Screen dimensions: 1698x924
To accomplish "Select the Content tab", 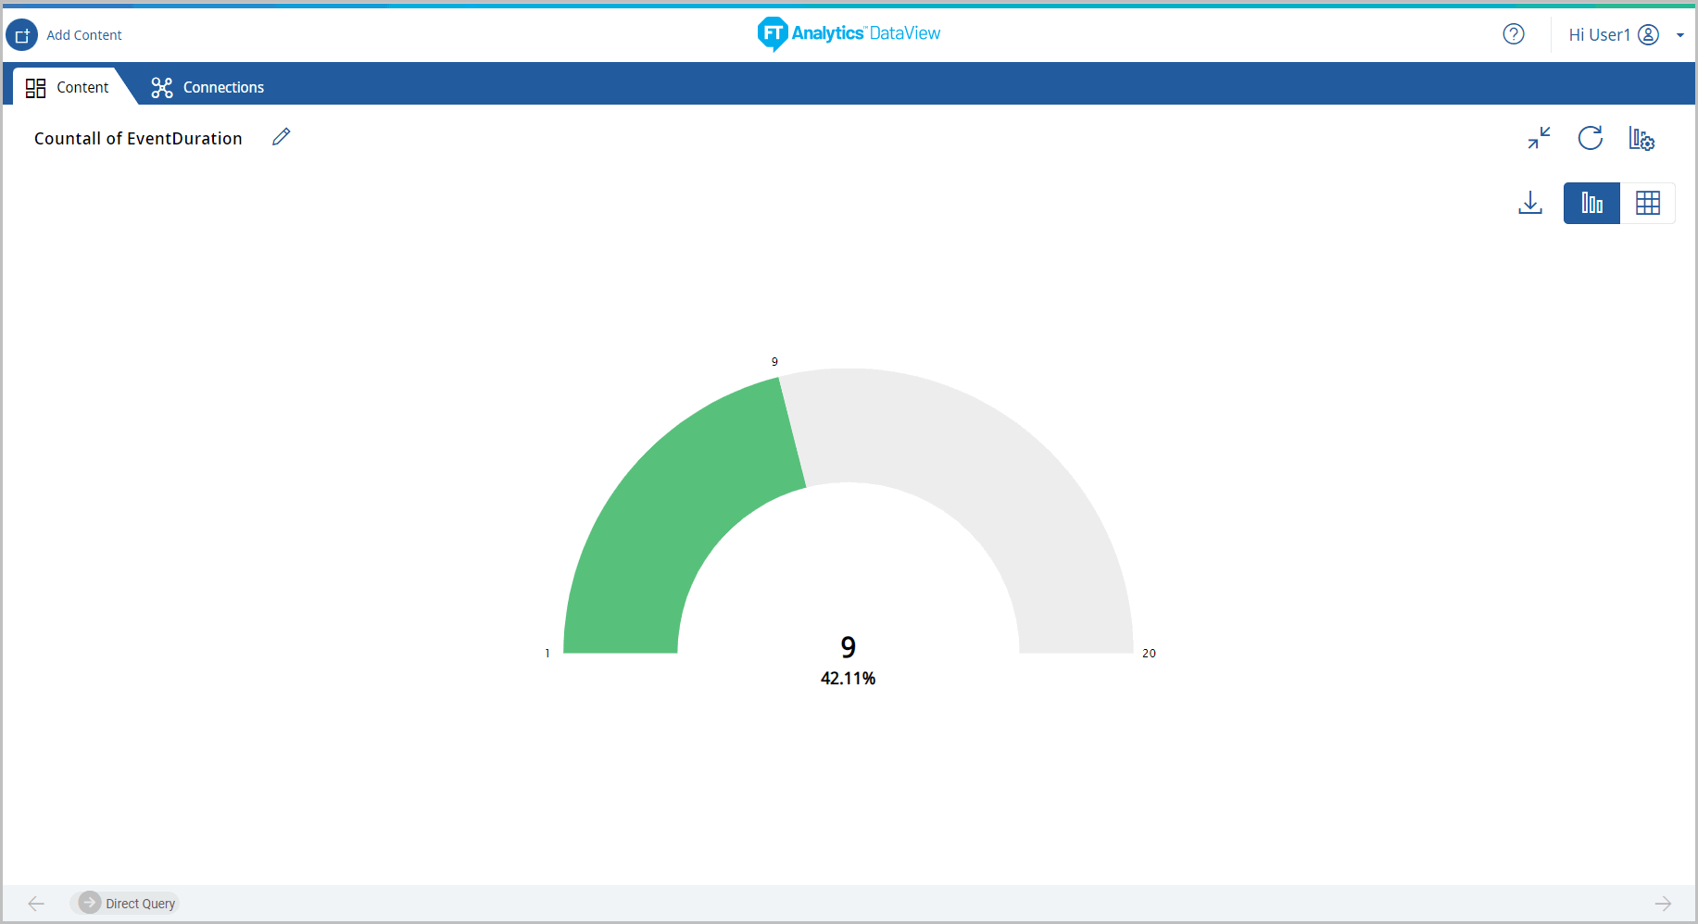I will click(68, 87).
